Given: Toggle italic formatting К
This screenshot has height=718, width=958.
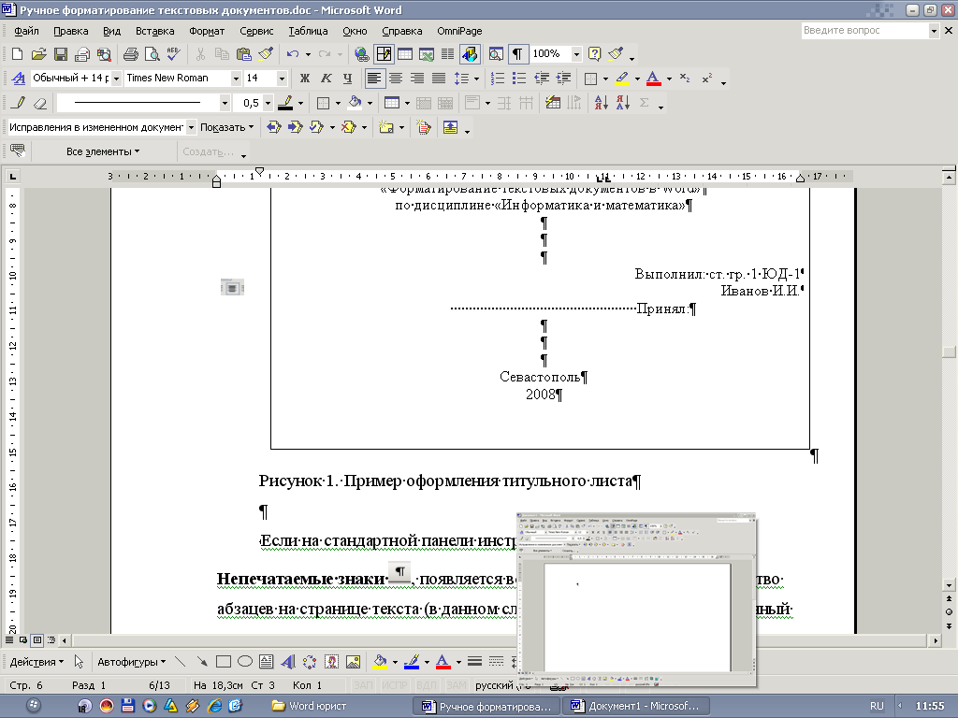Looking at the screenshot, I should pos(327,79).
